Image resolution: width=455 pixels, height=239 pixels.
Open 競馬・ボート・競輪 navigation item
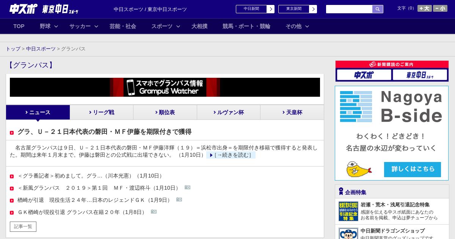(246, 26)
